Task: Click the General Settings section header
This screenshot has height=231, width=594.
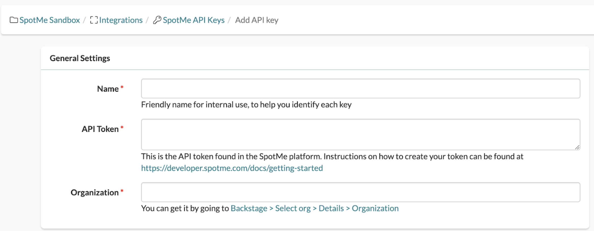Action: tap(80, 58)
